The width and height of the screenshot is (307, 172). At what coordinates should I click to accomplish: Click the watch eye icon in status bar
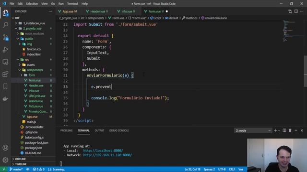[28, 169]
